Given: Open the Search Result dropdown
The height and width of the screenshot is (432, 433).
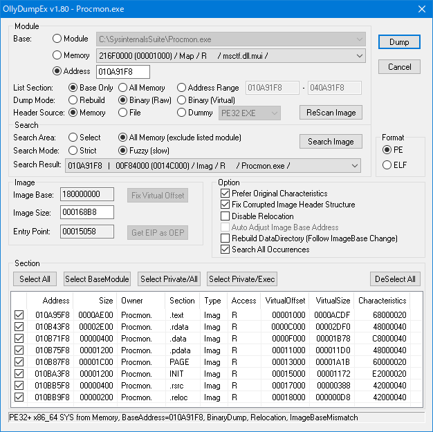Looking at the screenshot, I should pos(213,166).
